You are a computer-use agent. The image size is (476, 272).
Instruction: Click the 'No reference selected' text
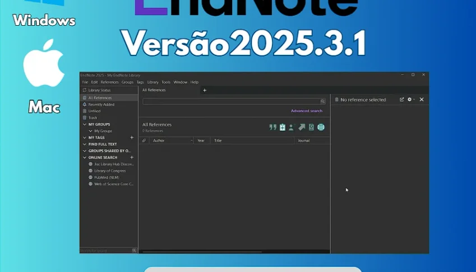point(363,100)
